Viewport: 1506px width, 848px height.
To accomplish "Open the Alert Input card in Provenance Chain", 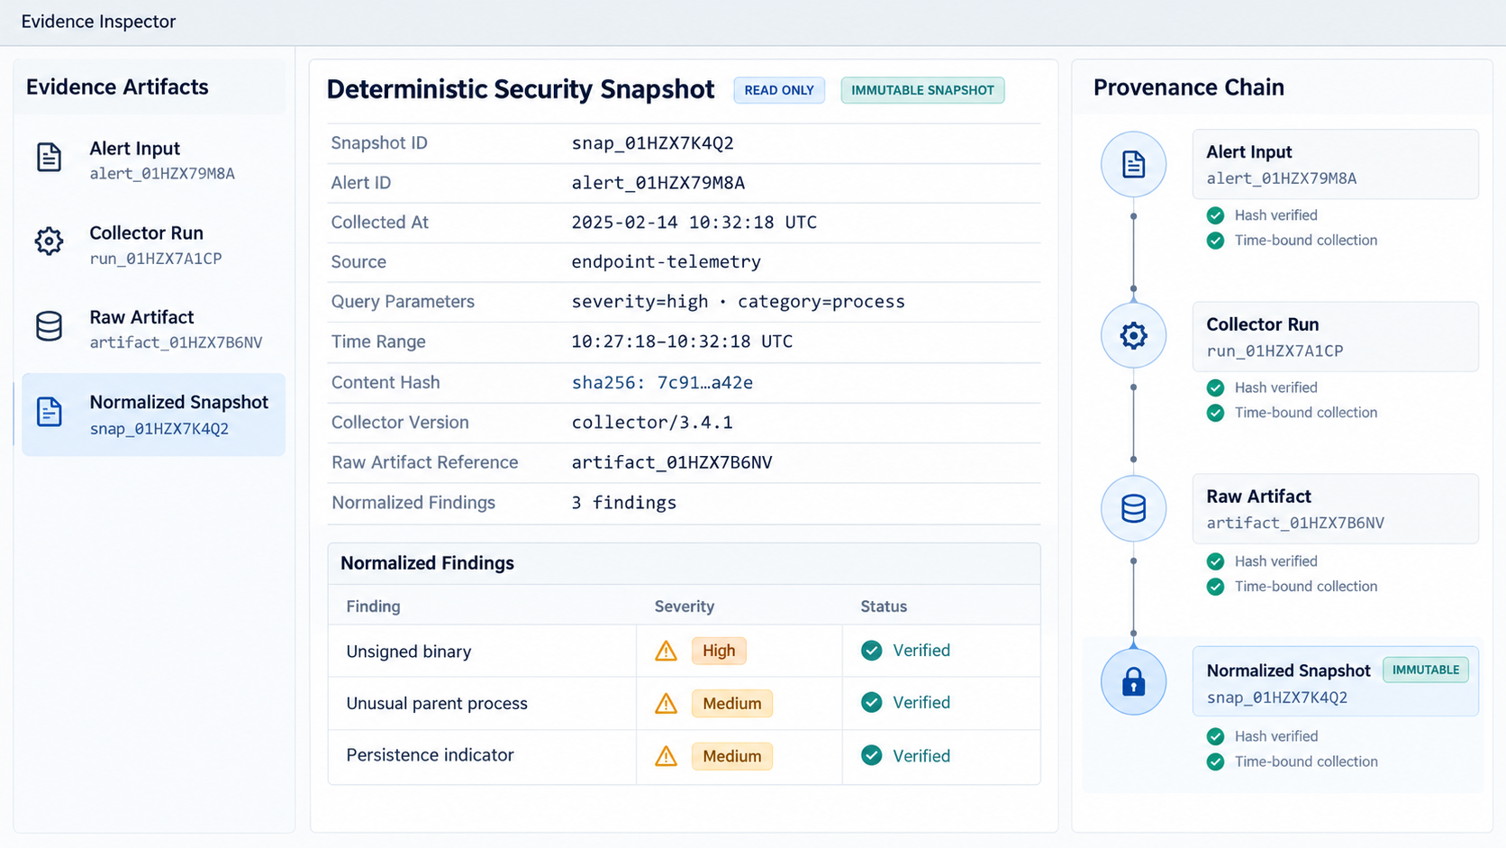I will click(1335, 164).
